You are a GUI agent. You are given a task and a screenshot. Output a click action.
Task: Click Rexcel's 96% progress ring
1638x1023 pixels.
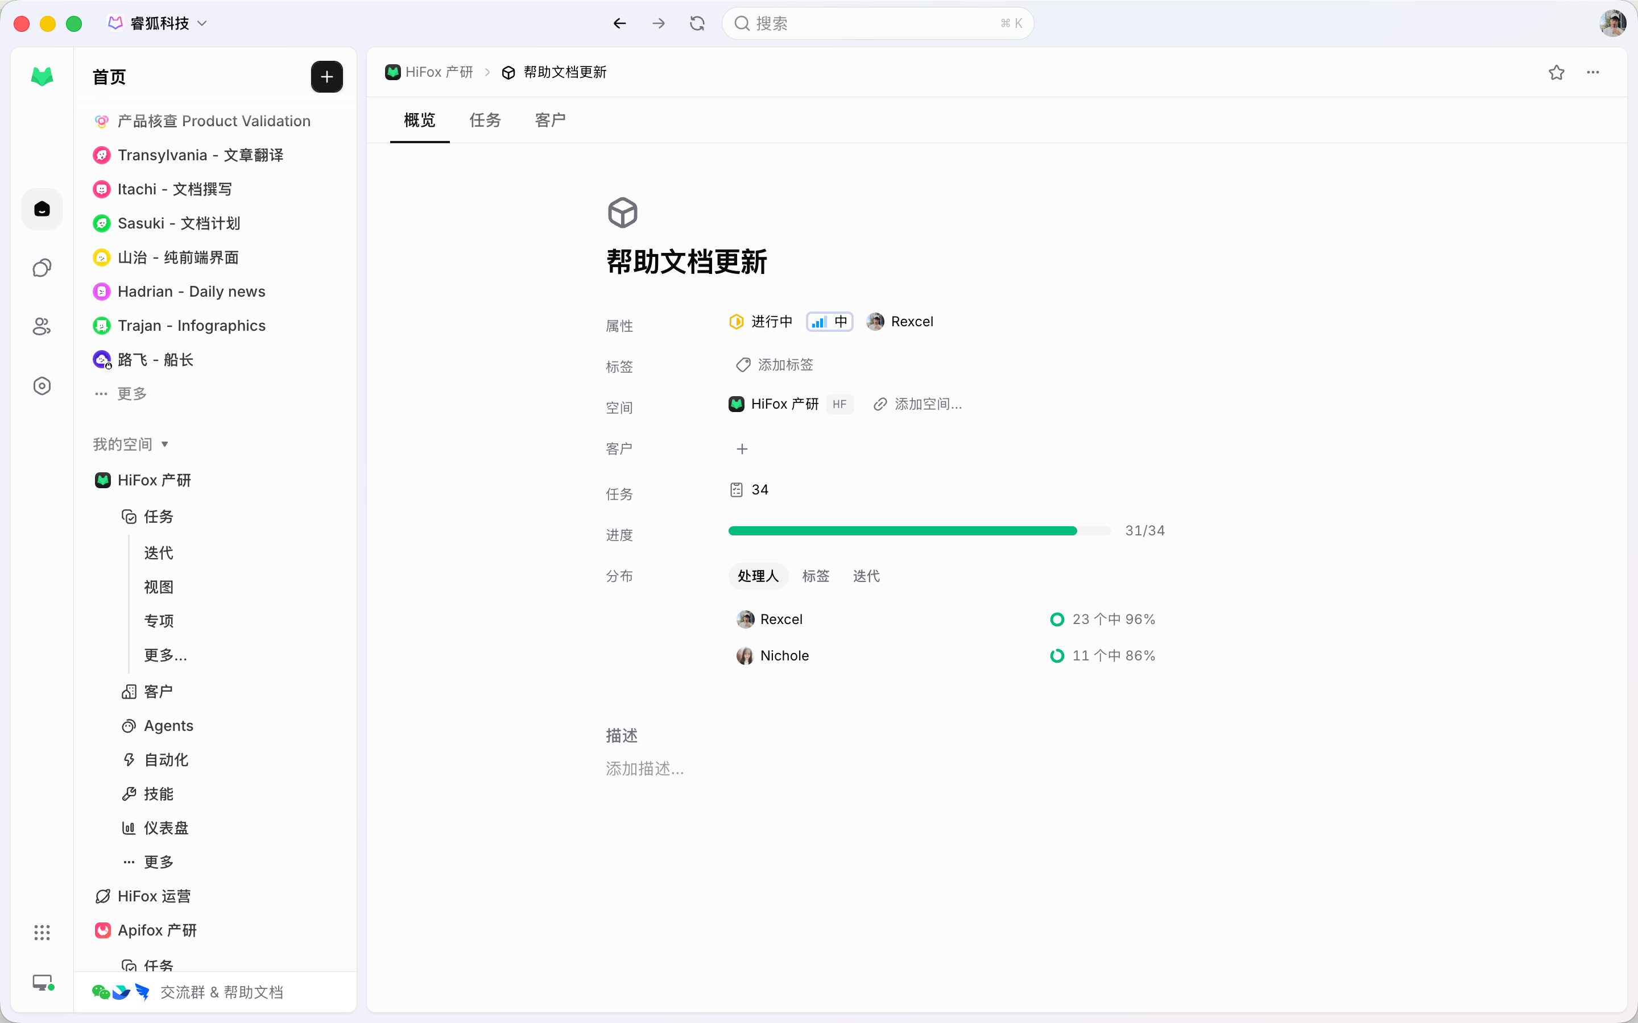click(1057, 619)
